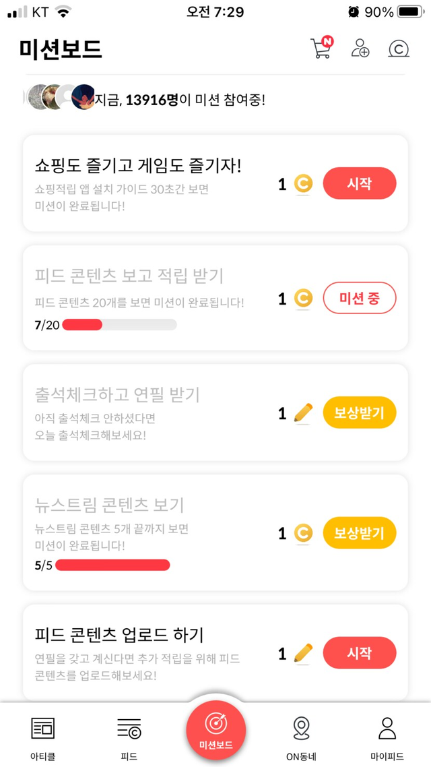Tap the 아티클 newspaper icon
431x767 pixels.
point(42,728)
